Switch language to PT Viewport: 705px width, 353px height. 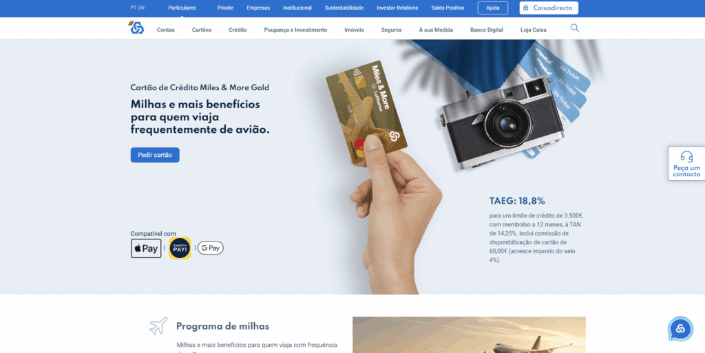pos(134,8)
